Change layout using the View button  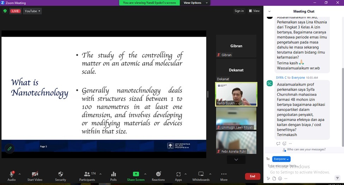(254, 11)
